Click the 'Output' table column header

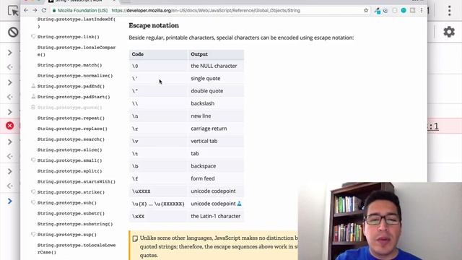point(216,54)
